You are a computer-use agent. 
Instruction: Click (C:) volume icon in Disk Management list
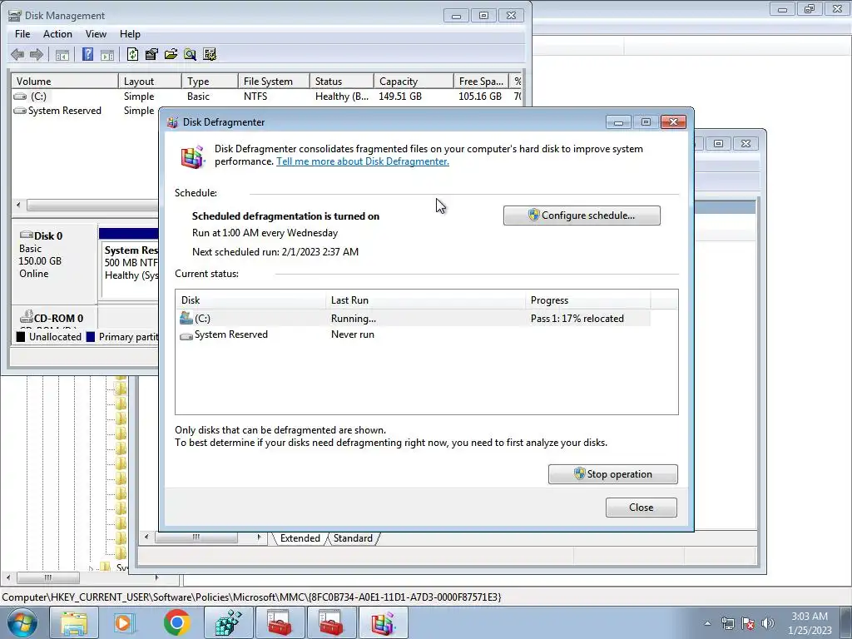[x=20, y=97]
